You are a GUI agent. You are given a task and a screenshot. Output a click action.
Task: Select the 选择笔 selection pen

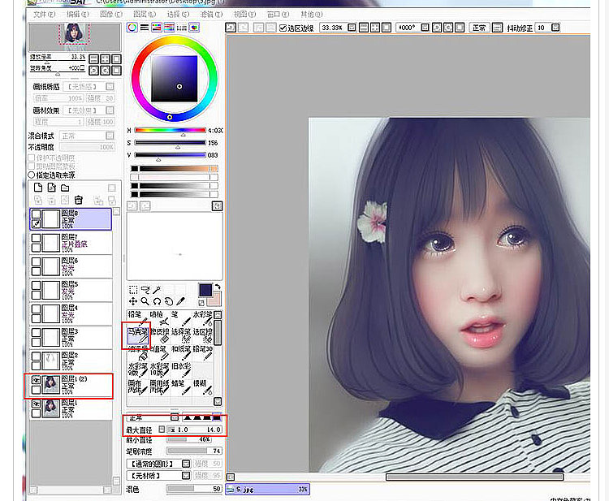tap(181, 336)
